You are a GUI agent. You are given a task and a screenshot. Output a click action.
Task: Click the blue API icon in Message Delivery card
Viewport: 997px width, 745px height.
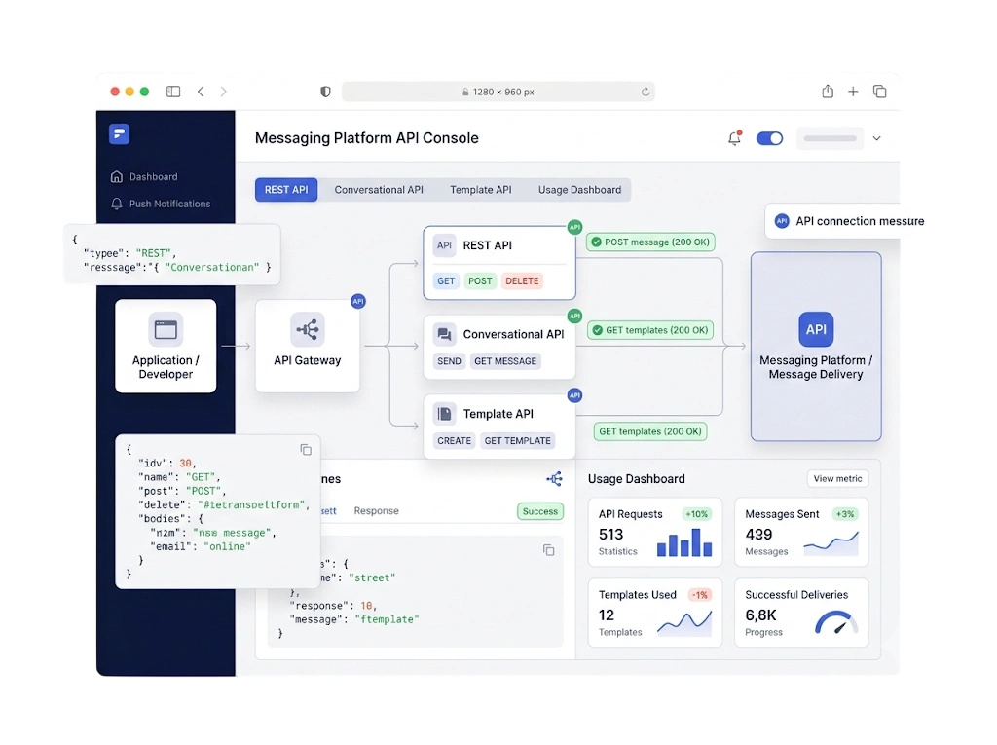[x=816, y=329]
